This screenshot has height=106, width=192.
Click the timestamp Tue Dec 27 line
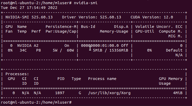[x=29, y=8]
